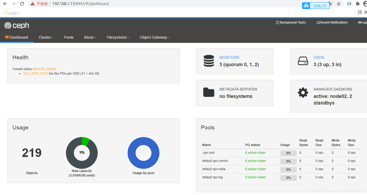This screenshot has height=195, width=367.
Task: Click the 'no filesystems' text
Action: point(236,96)
